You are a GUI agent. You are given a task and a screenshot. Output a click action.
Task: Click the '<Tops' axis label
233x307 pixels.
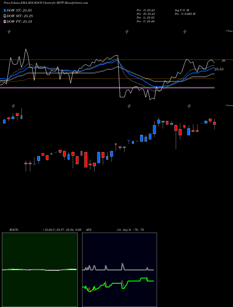[229, 31]
